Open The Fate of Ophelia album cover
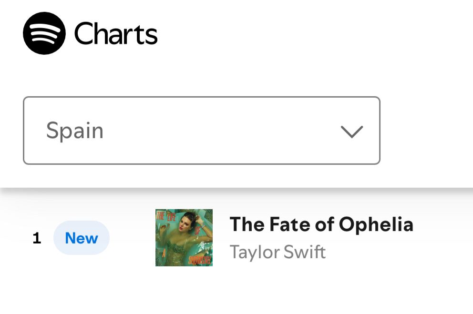This screenshot has width=473, height=314. tap(184, 237)
